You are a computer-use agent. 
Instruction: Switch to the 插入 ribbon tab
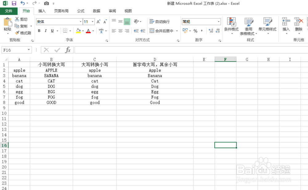tap(42, 11)
